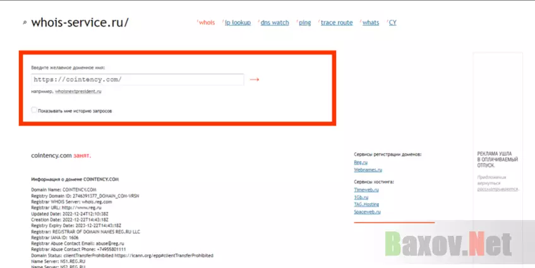Go to the ping tool
This screenshot has height=268, width=535.
pos(304,23)
